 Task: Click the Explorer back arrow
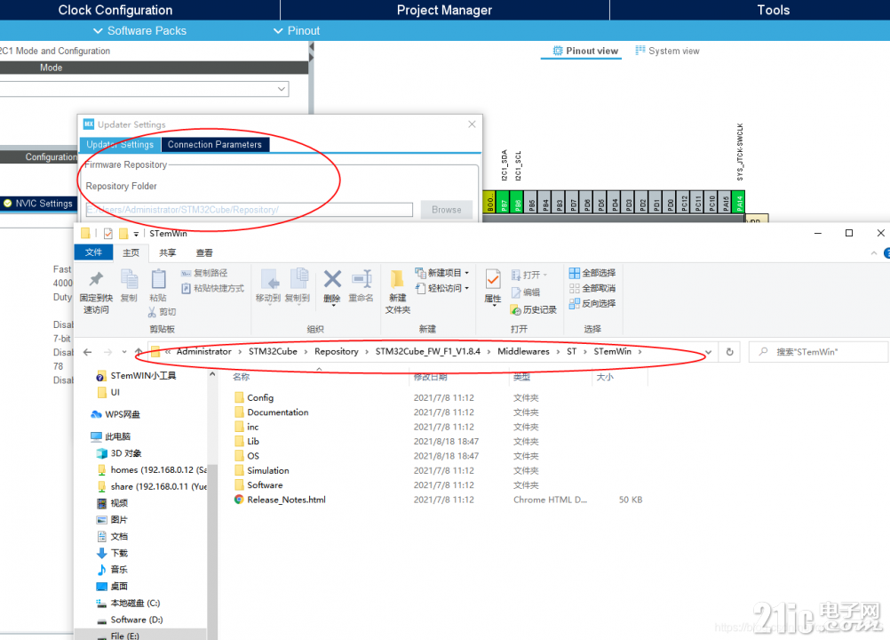(x=87, y=352)
